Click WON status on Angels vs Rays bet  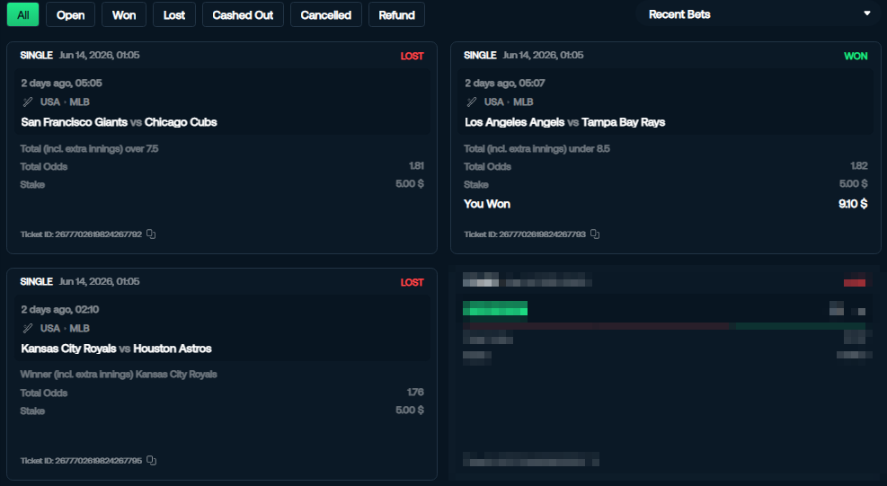click(856, 56)
